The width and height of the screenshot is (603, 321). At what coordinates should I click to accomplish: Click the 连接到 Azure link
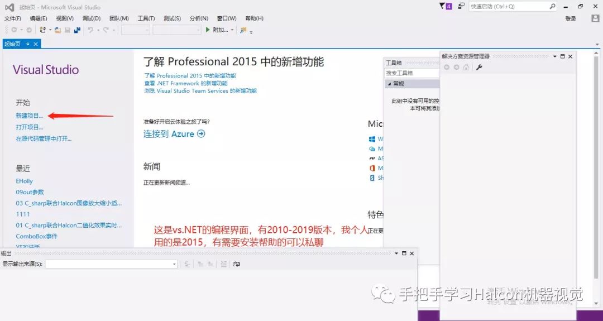pos(169,134)
